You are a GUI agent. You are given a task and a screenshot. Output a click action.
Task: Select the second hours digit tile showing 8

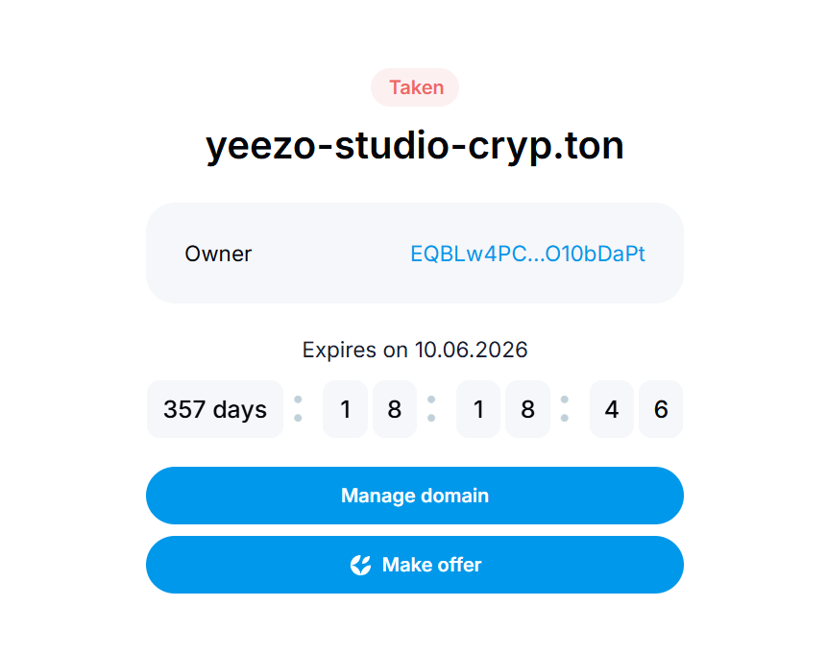[394, 409]
